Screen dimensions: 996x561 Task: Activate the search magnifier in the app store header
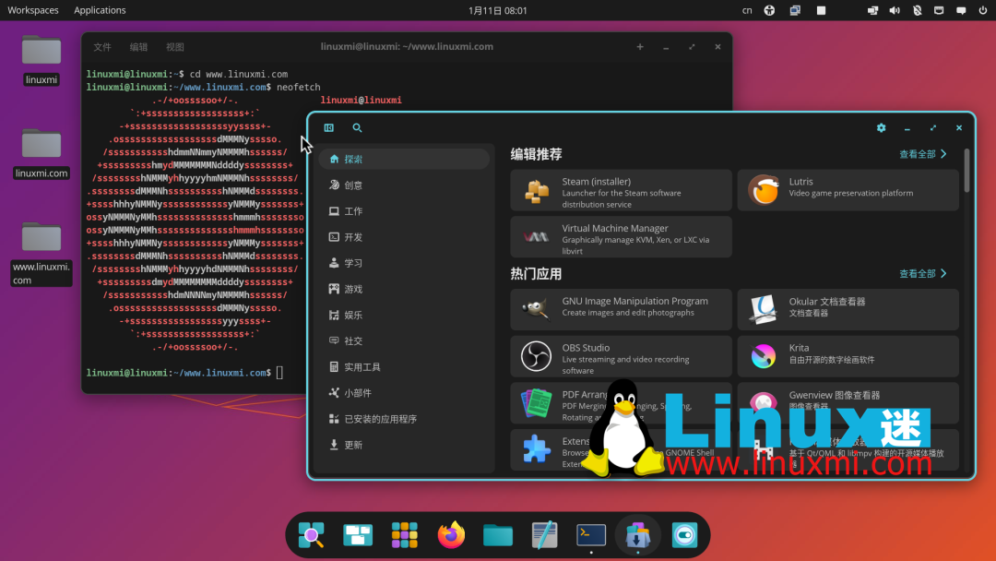[357, 128]
